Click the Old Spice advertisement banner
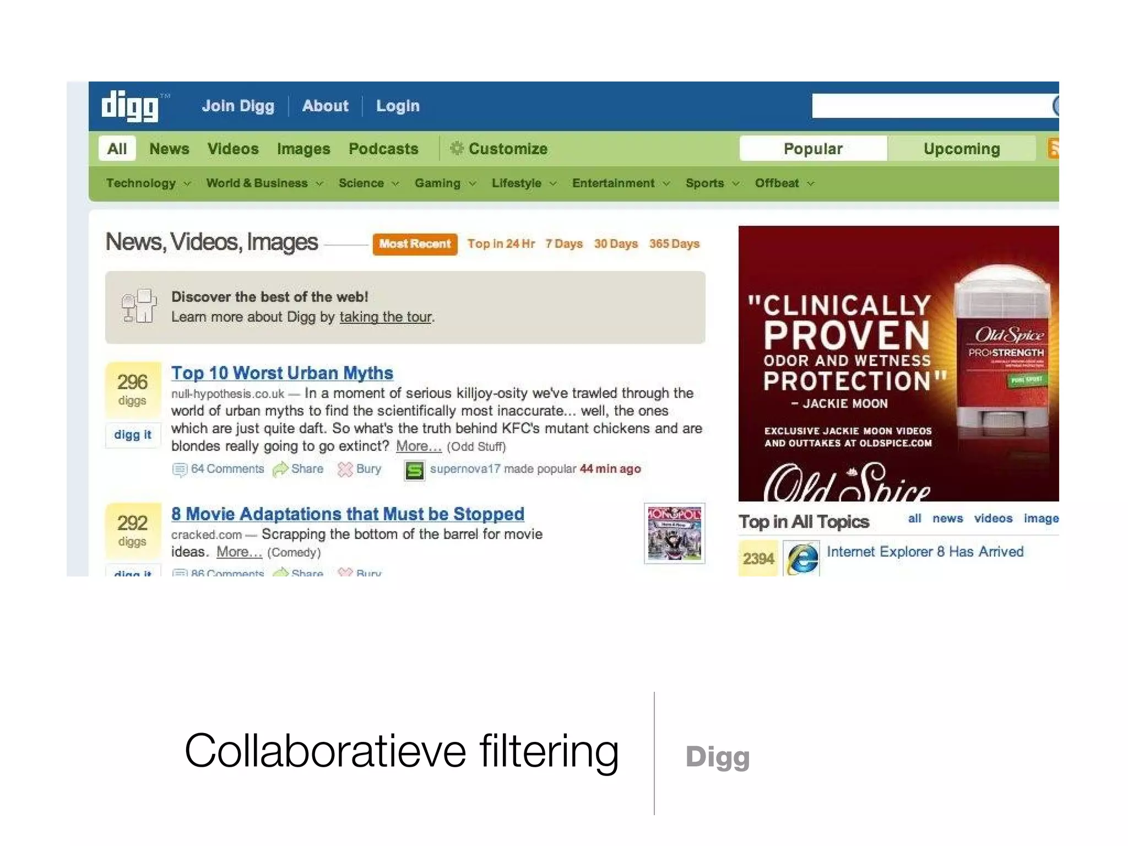Screen dimensions: 1128x846 point(898,364)
